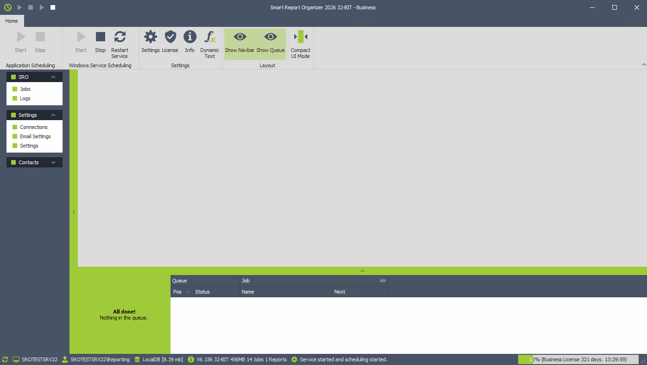
Task: Click the Pos column sort arrow
Action: coord(188,292)
